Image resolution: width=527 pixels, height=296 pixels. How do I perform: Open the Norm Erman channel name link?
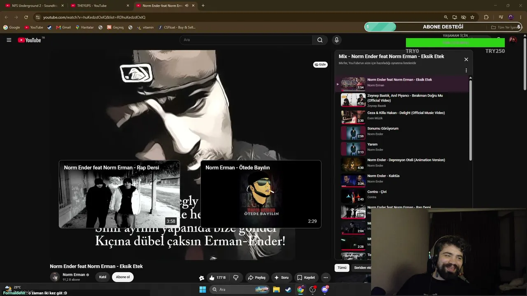coord(74,275)
